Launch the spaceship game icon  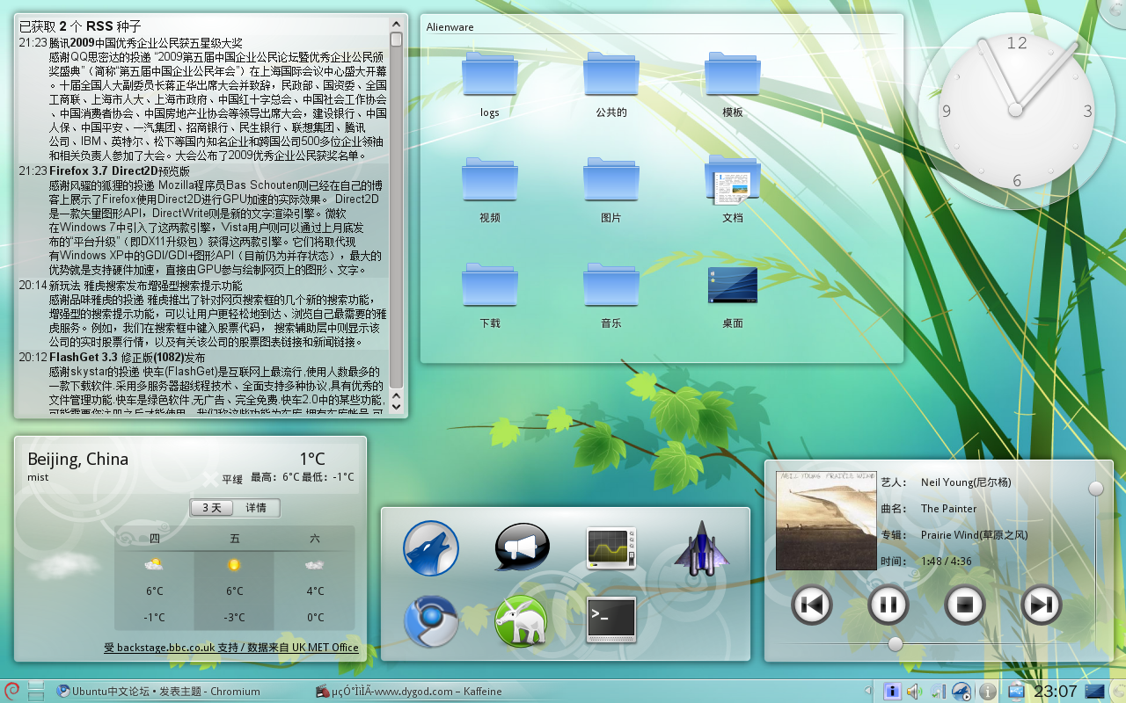(x=702, y=547)
